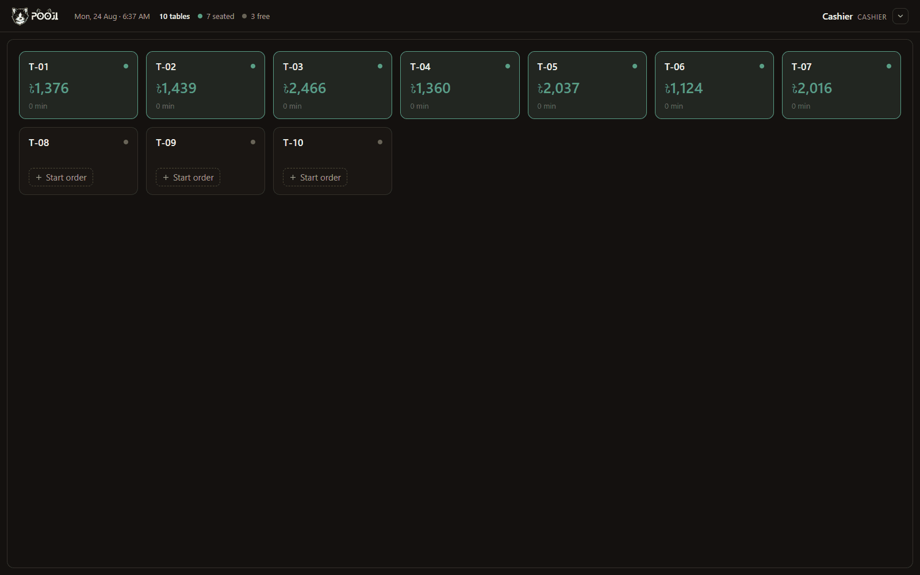Click the T-03 green status dot
This screenshot has height=575, width=920.
click(380, 66)
